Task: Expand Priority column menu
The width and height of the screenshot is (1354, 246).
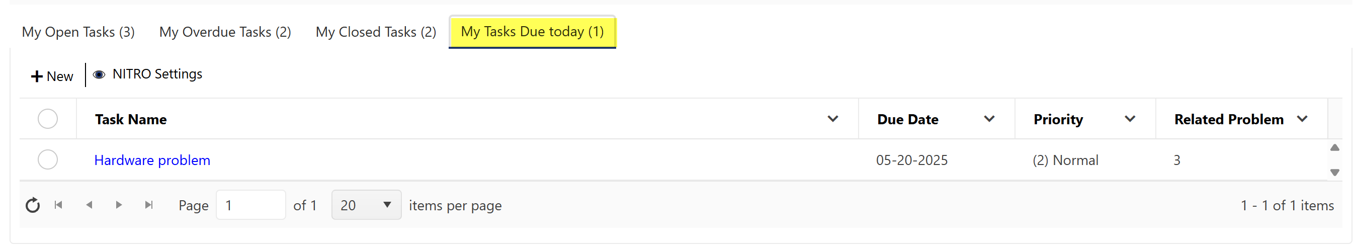Action: click(1130, 119)
